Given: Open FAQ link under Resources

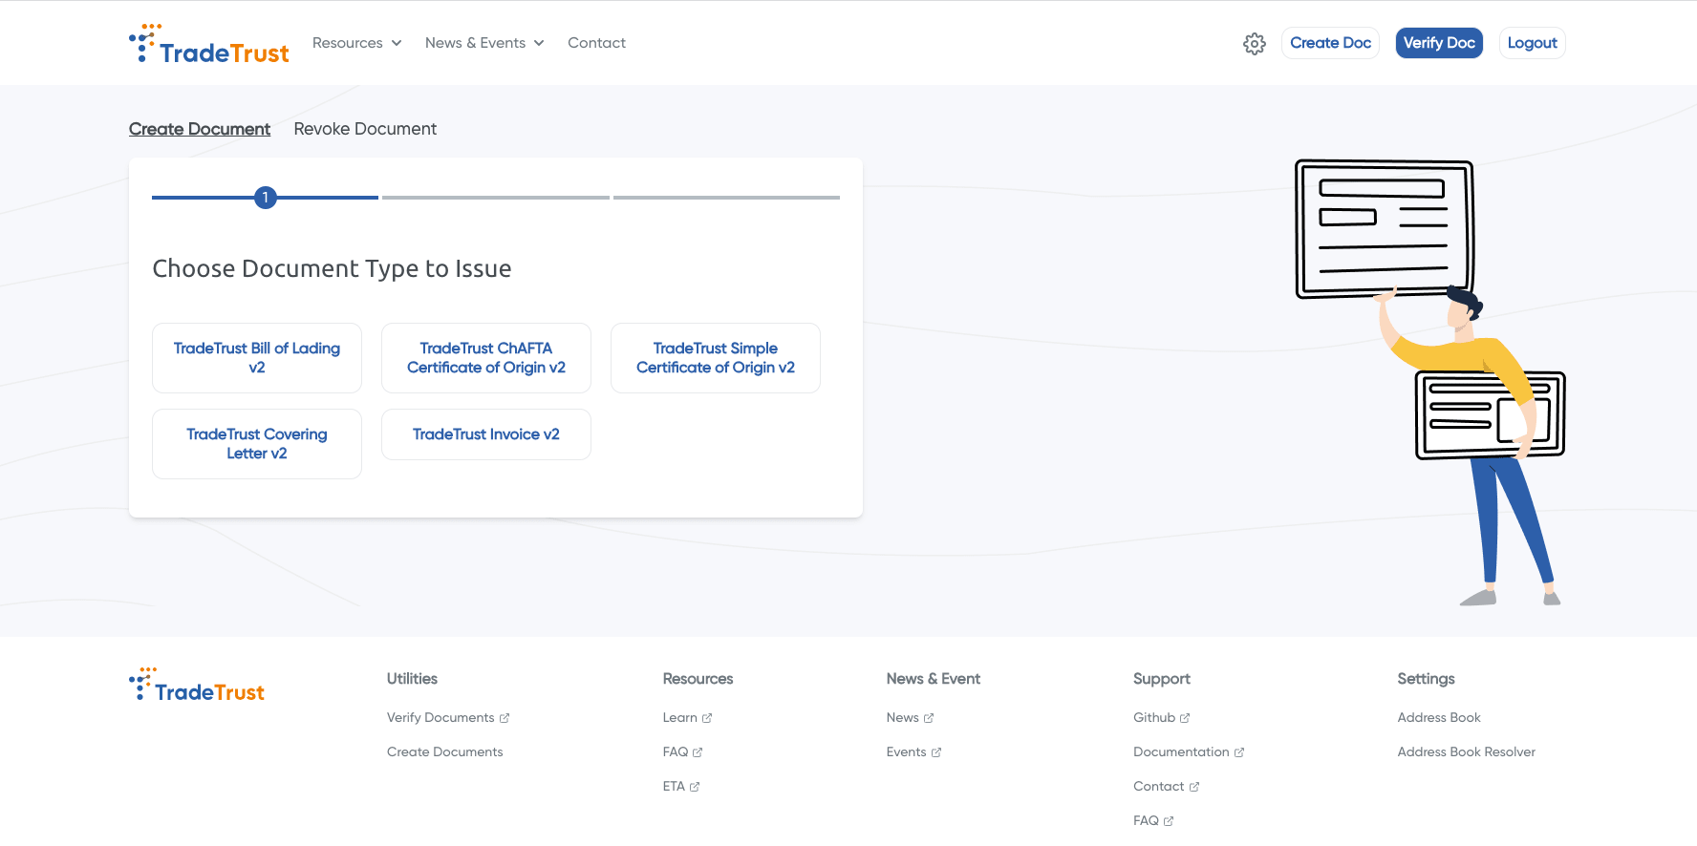Looking at the screenshot, I should click(x=676, y=752).
